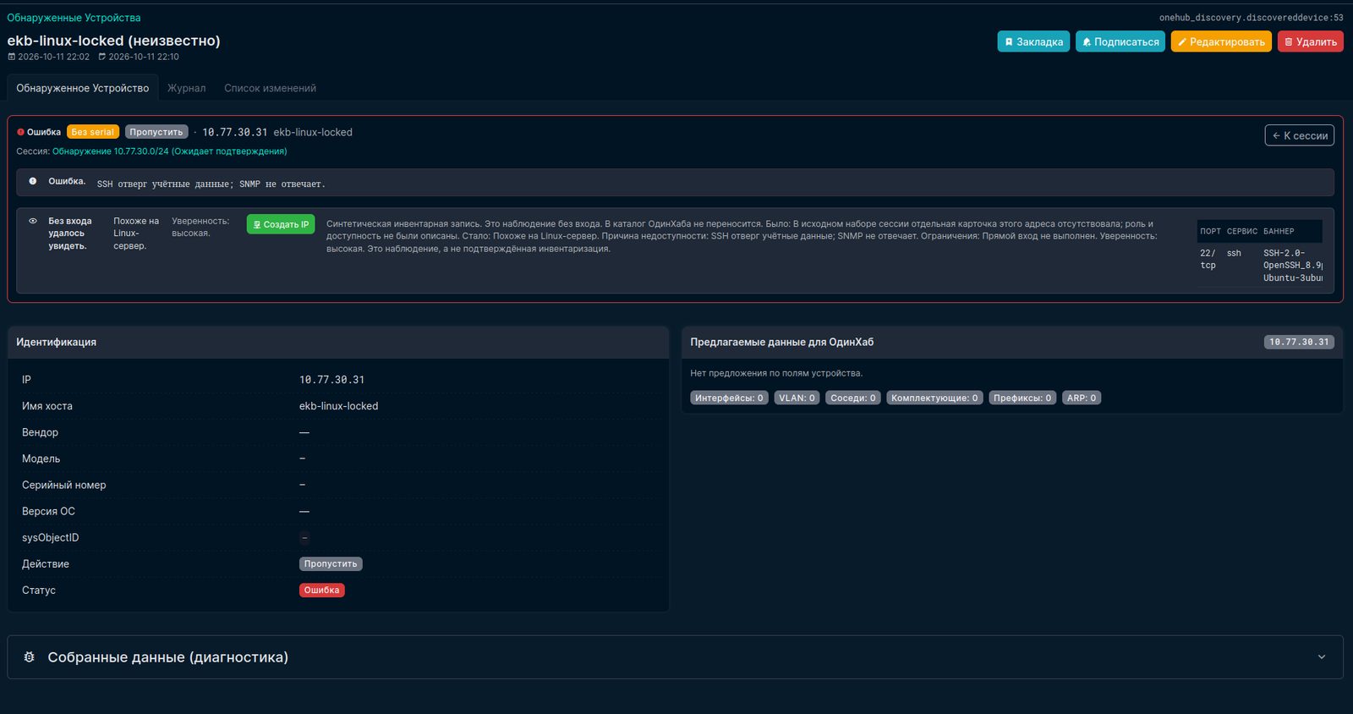
Task: Click the Соседи: 0 badge
Action: (853, 398)
